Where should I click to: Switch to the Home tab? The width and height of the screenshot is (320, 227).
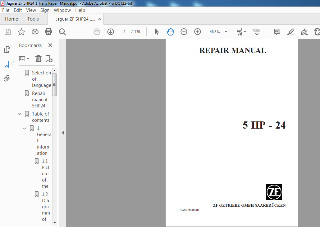point(11,19)
